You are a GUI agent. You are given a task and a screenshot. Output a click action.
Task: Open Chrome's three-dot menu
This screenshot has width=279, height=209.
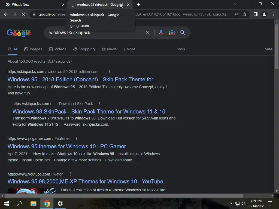click(273, 14)
